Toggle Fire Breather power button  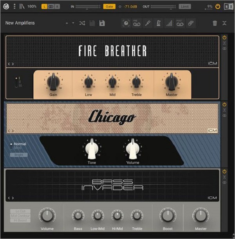pos(224,38)
